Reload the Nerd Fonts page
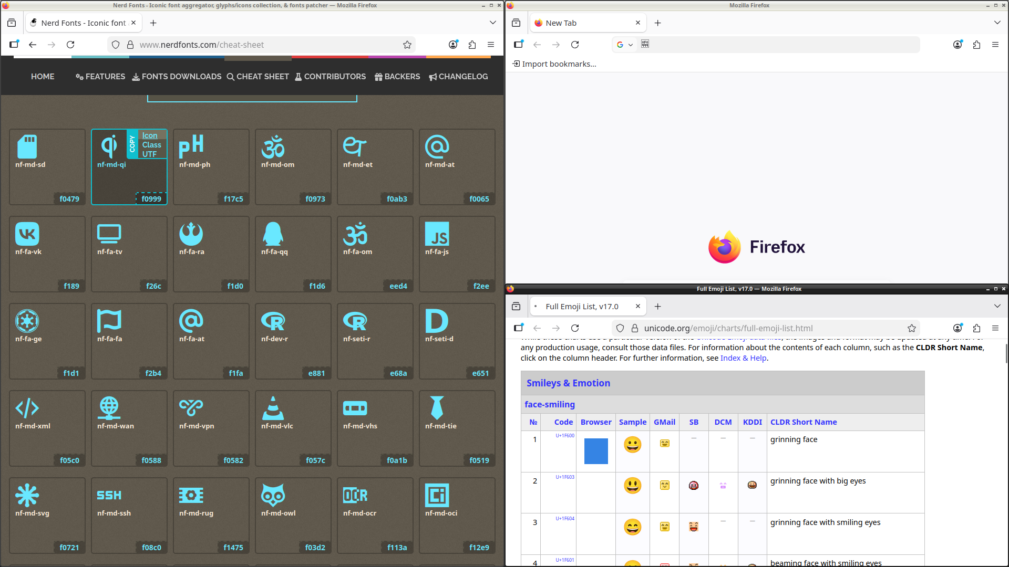Screen dimensions: 1009x567 (70, 45)
